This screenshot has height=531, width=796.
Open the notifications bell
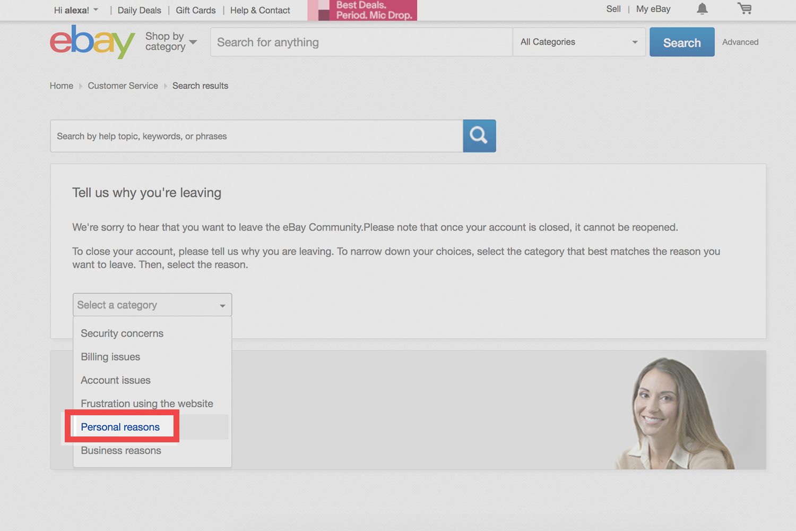[x=702, y=9]
